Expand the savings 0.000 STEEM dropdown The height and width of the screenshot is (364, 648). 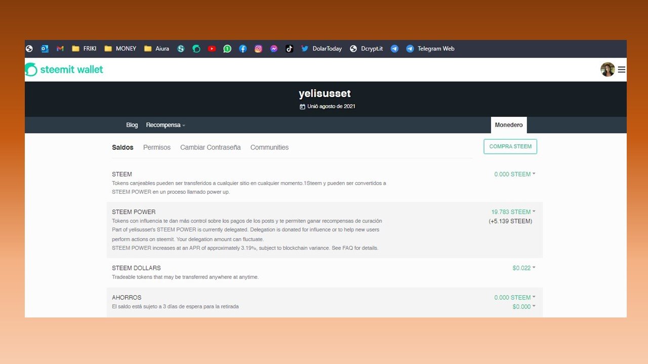point(515,297)
